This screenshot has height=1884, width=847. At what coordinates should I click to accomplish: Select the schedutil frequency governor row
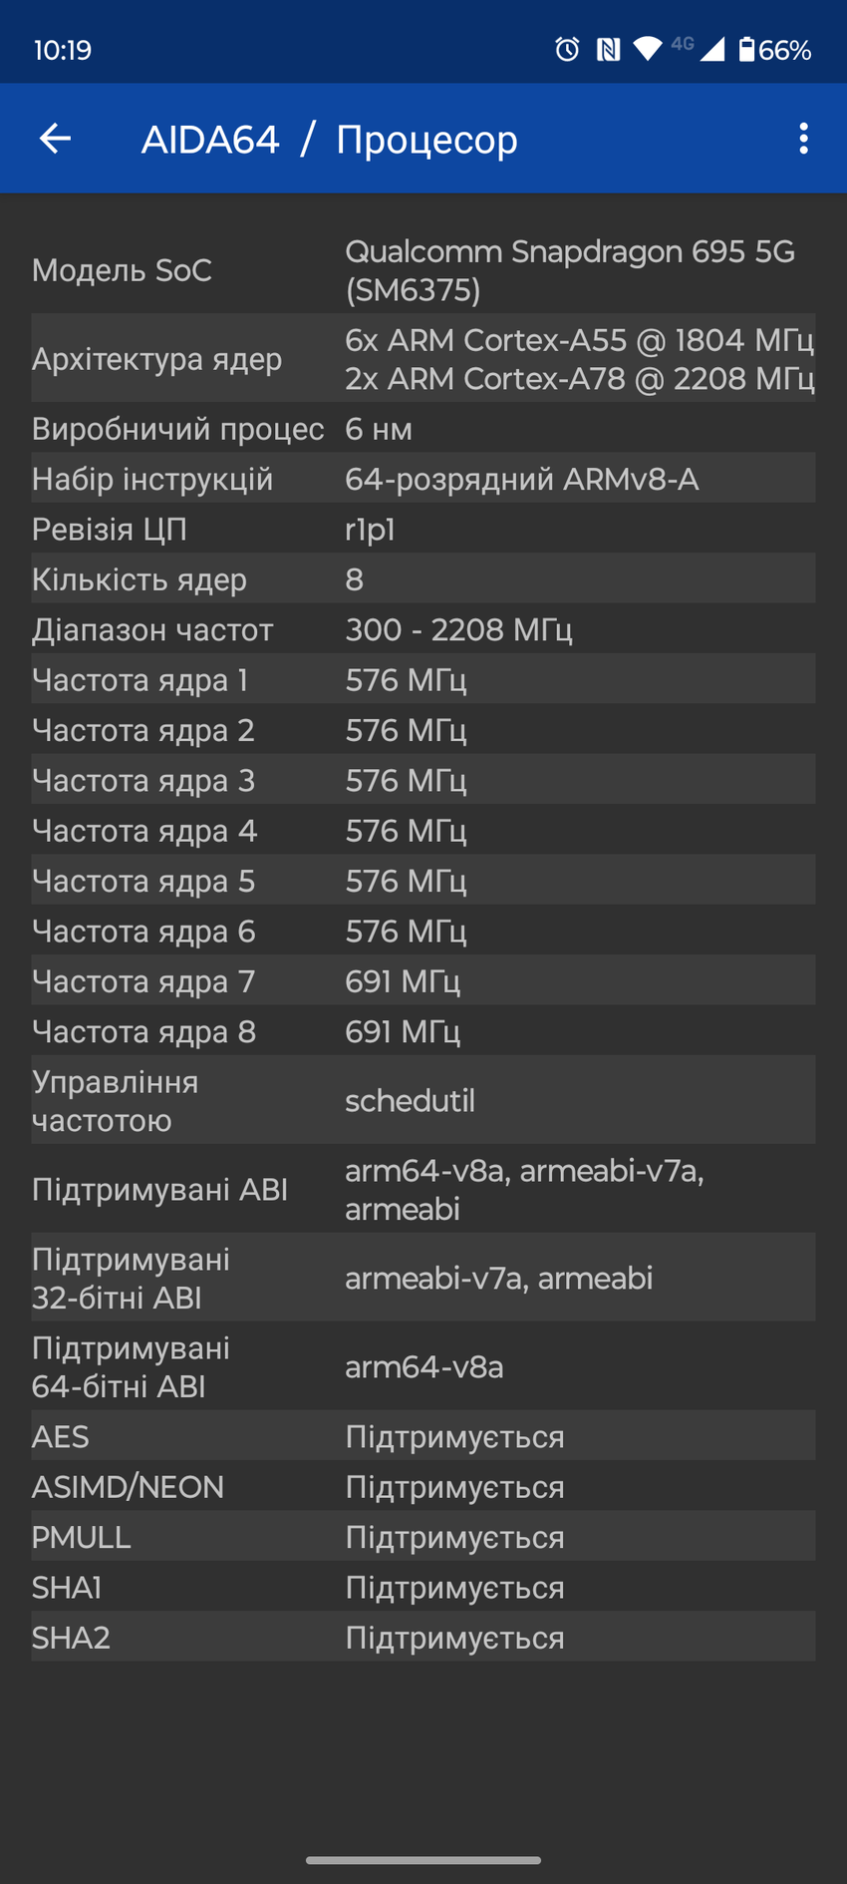(x=423, y=1100)
